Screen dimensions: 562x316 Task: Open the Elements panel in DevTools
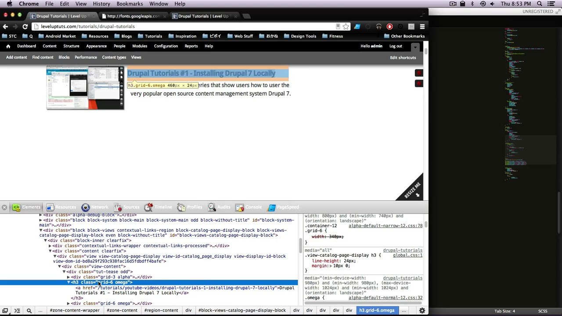(26, 207)
